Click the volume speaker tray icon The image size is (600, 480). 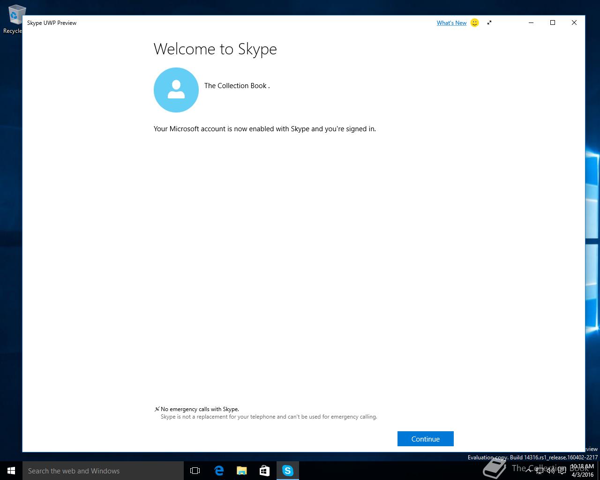pyautogui.click(x=550, y=471)
